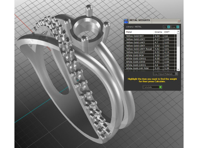This screenshot has height=148, width=198.
Task: Click the 5.25 grams value cell
Action: click(x=158, y=68)
